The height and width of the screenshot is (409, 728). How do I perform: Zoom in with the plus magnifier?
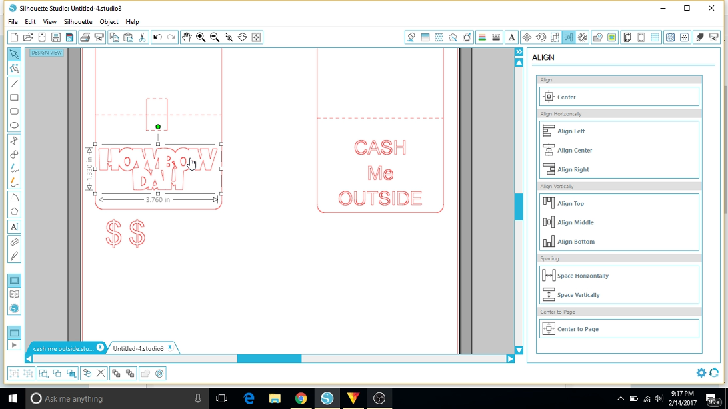pos(201,37)
